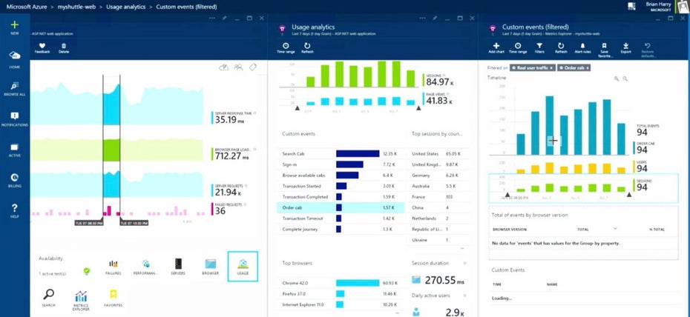The width and height of the screenshot is (690, 317).
Task: Open the Failures tile
Action: pos(114,267)
